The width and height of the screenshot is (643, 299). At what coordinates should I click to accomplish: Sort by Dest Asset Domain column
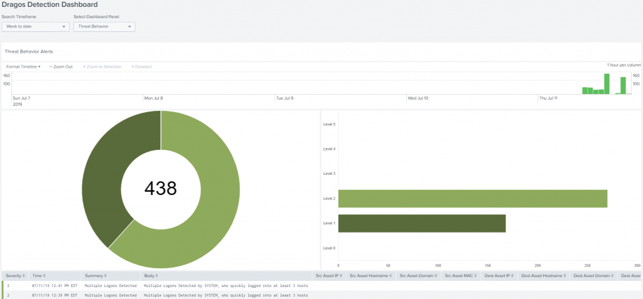click(593, 276)
